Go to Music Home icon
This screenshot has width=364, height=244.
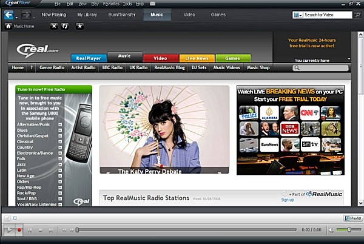[x=8, y=26]
